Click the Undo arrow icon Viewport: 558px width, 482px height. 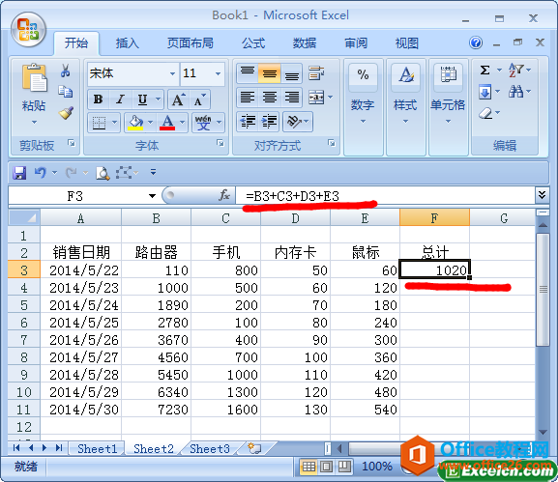pyautogui.click(x=41, y=173)
